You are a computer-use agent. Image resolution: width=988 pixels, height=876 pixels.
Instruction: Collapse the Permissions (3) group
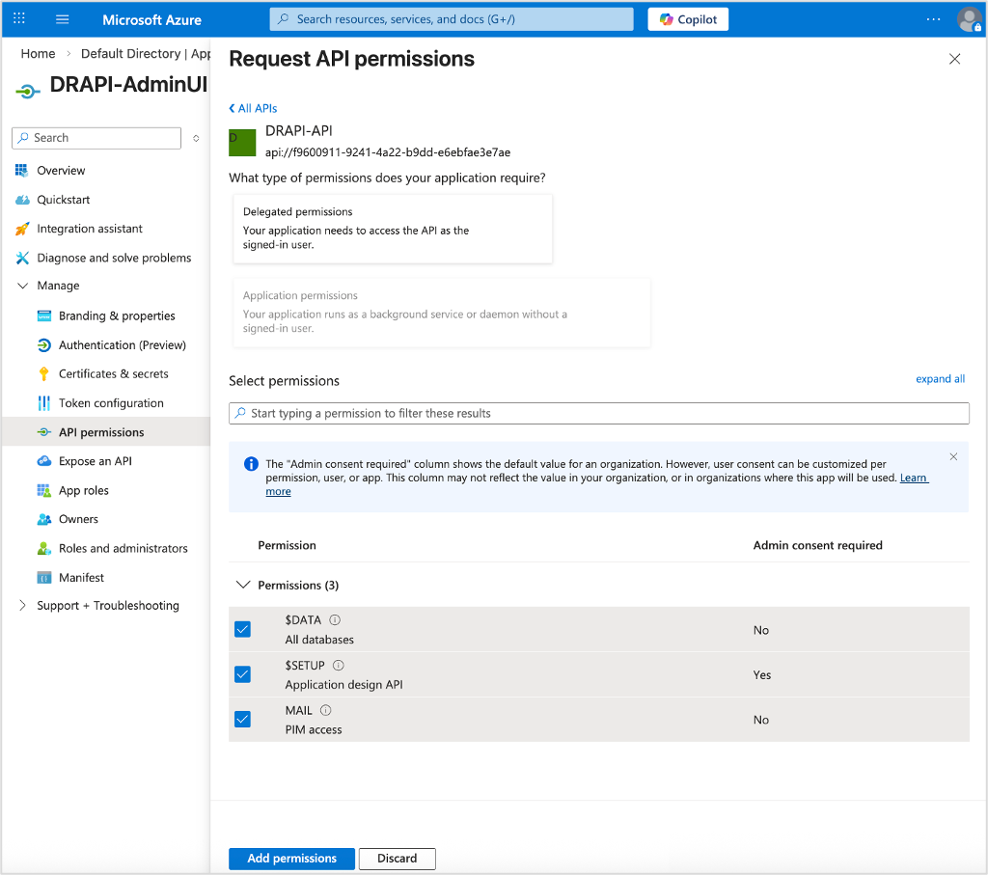[243, 585]
